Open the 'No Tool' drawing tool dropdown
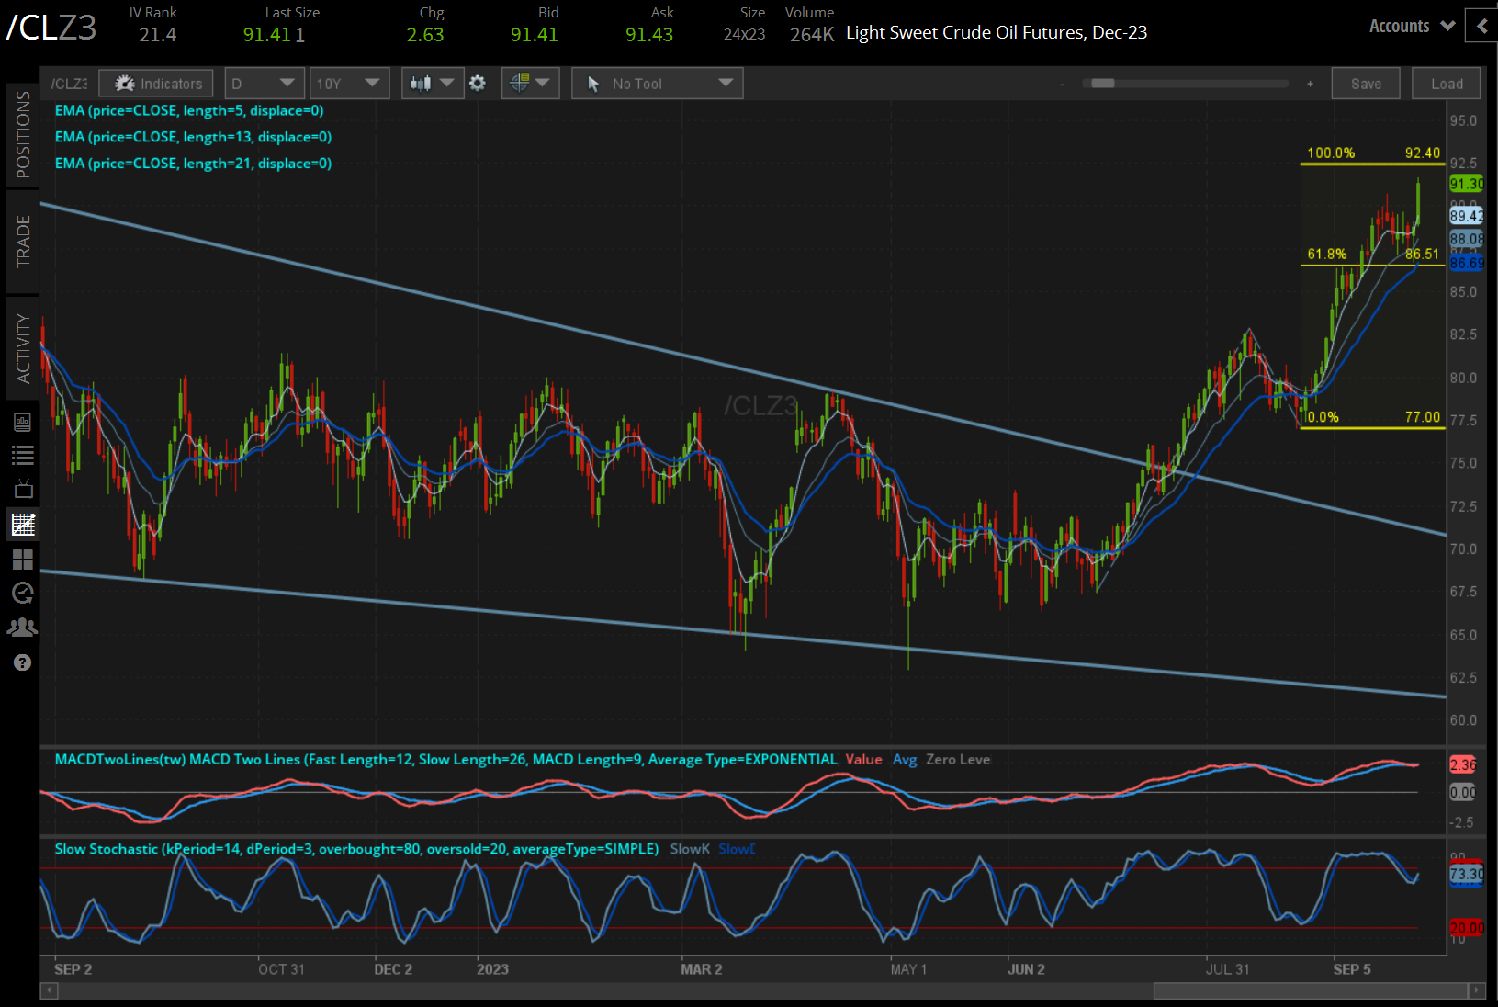The width and height of the screenshot is (1498, 1007). 657,83
